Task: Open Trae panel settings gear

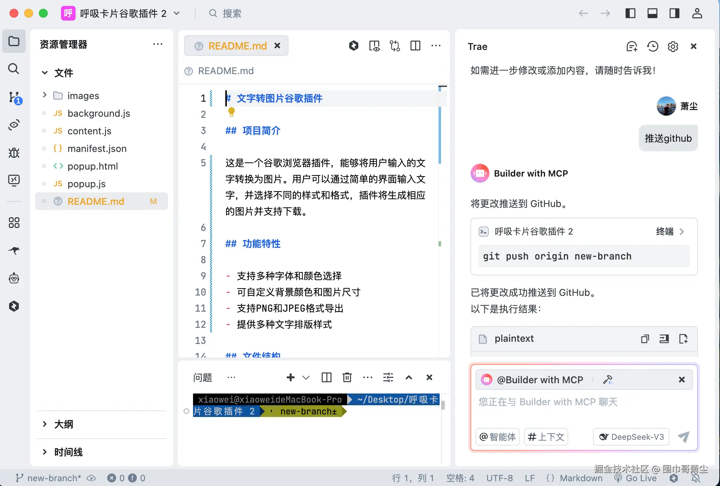Action: click(673, 46)
